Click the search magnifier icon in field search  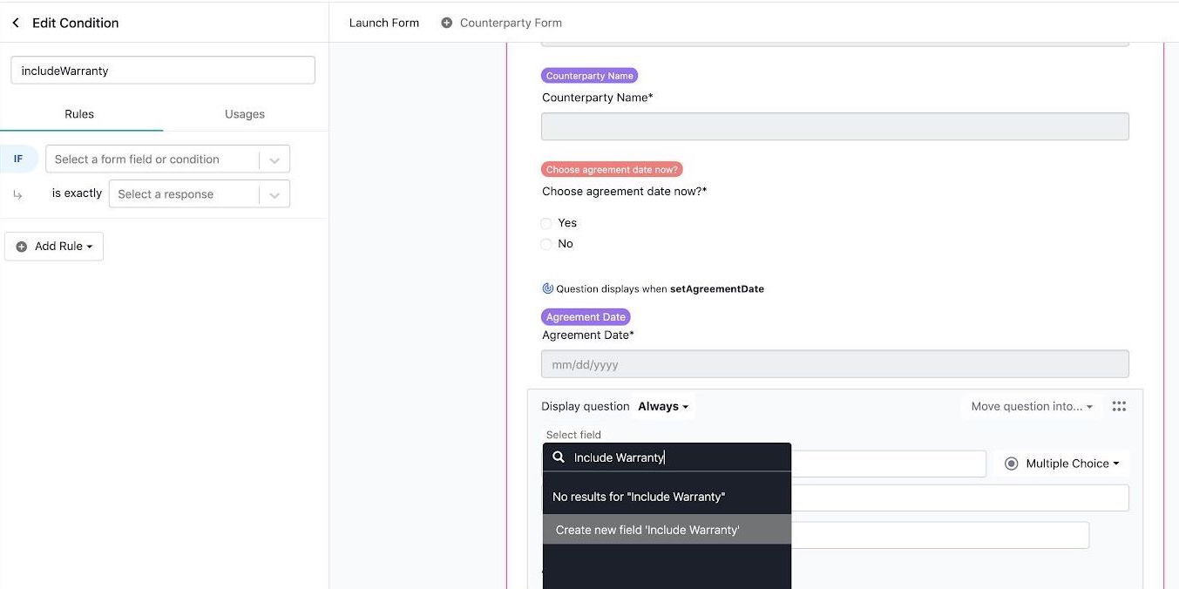pyautogui.click(x=559, y=457)
